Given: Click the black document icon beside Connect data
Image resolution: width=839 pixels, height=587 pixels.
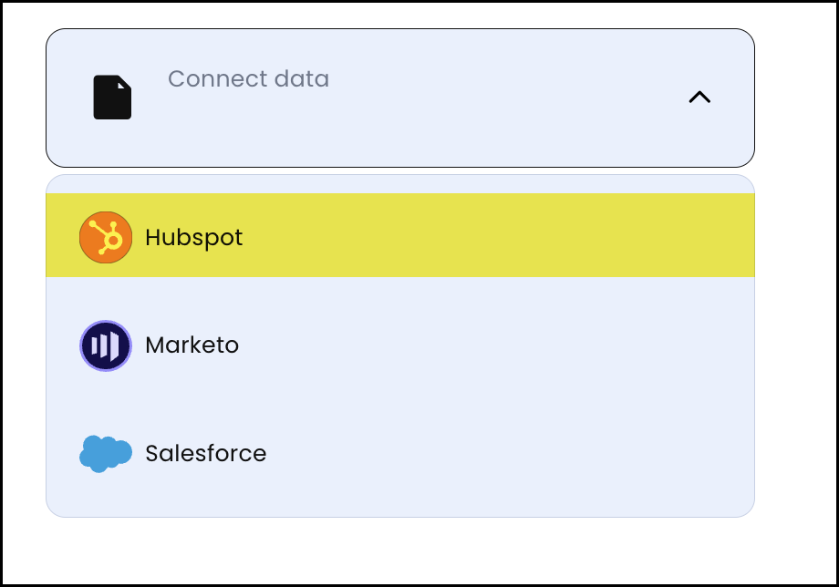Looking at the screenshot, I should [x=110, y=96].
